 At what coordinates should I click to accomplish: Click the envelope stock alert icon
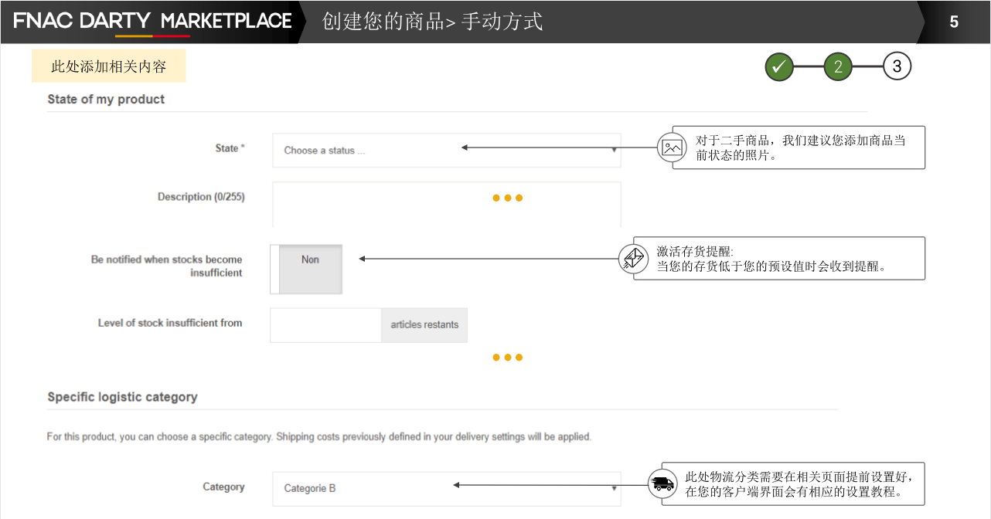tap(633, 259)
